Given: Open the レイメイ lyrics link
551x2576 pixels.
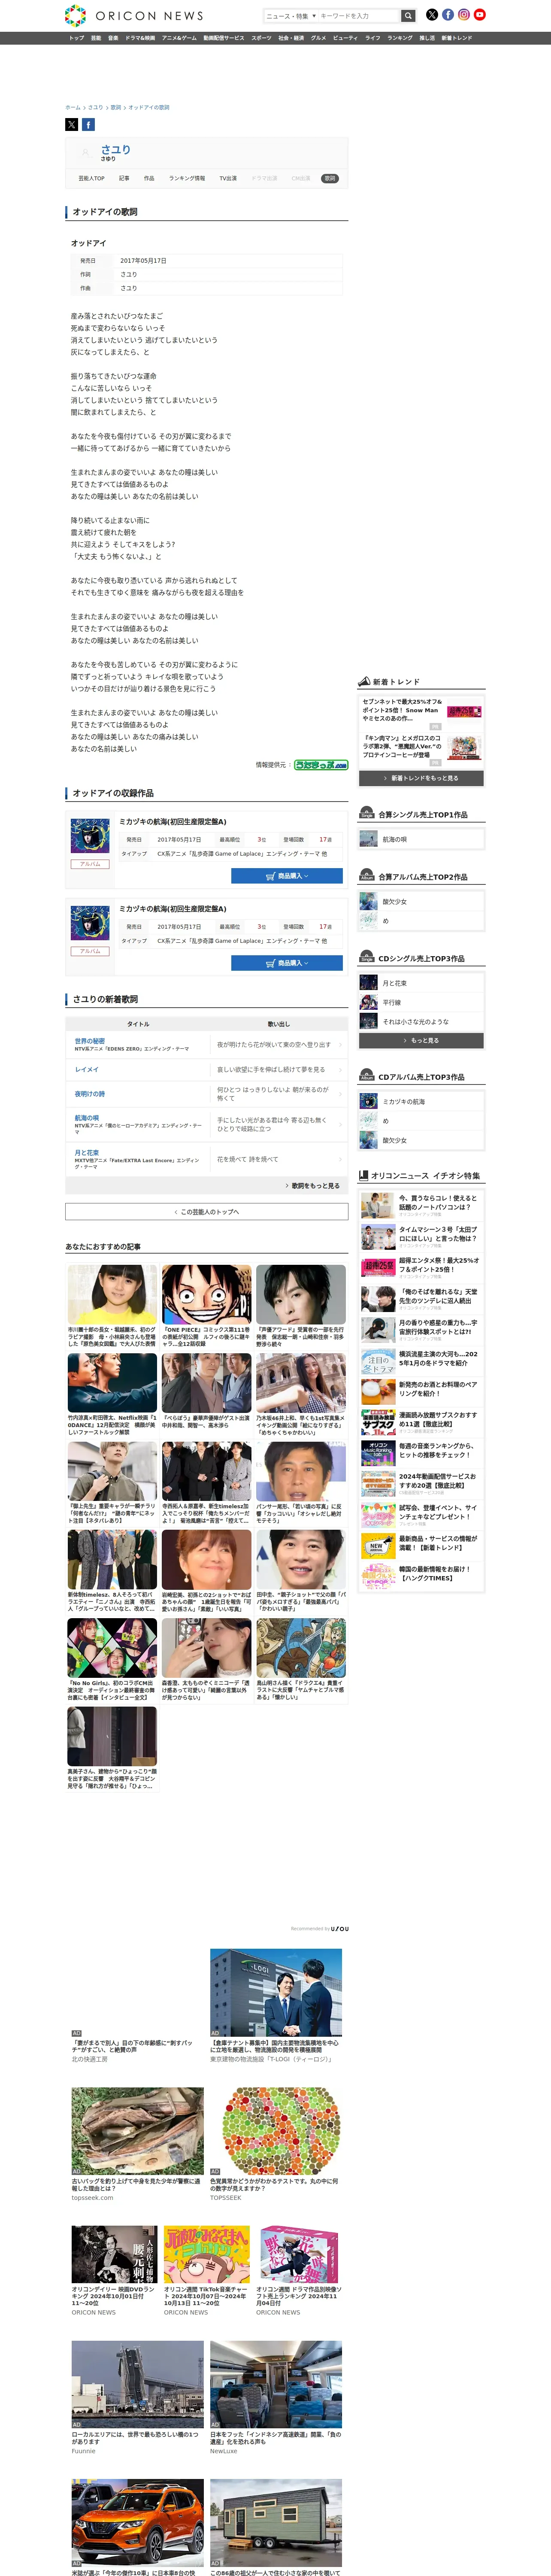Looking at the screenshot, I should (x=87, y=1069).
